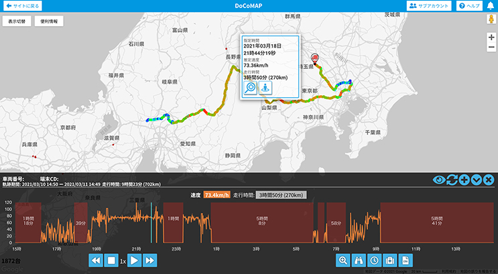Open the サブアカウント menu
The width and height of the screenshot is (498, 274).
pos(430,5)
